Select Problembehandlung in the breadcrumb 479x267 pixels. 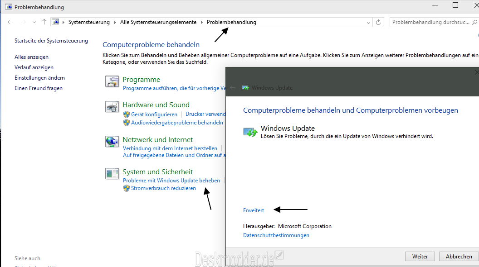click(231, 22)
